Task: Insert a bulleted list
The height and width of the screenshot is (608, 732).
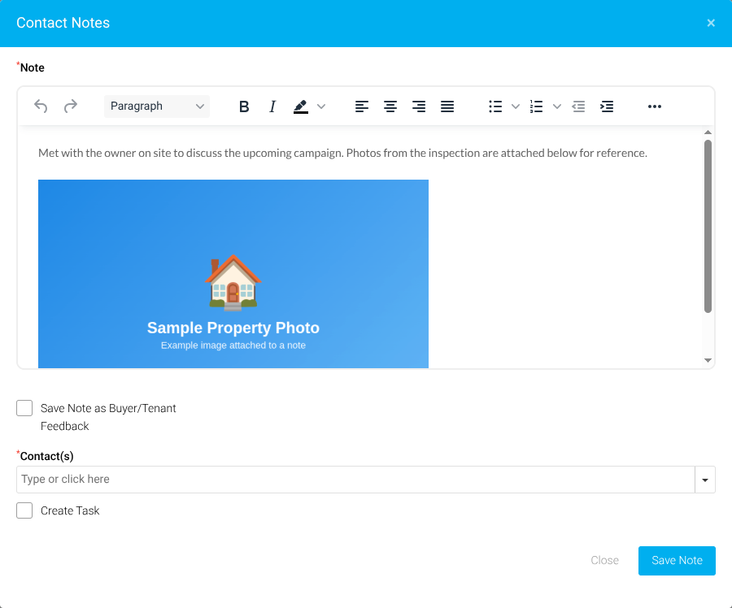Action: (x=495, y=106)
